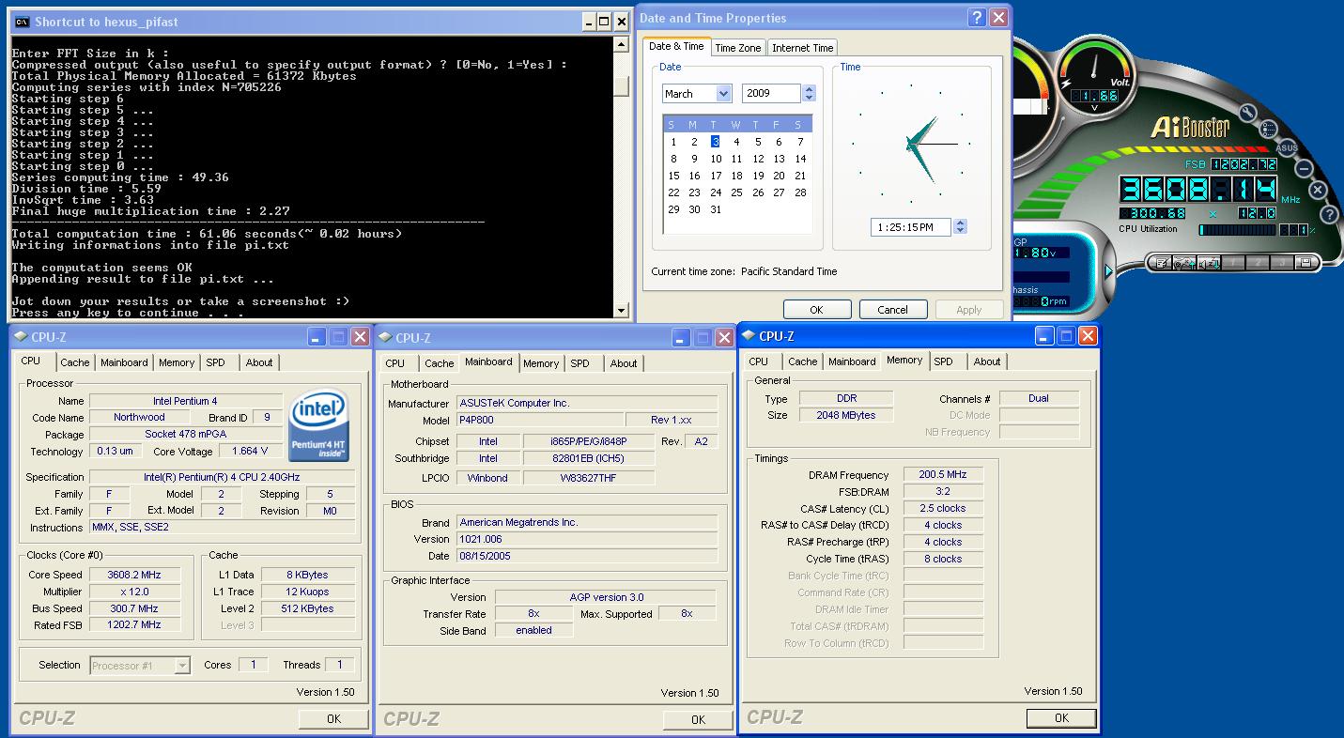
Task: Open AiBooster settings wrench icon
Action: pyautogui.click(x=1247, y=112)
